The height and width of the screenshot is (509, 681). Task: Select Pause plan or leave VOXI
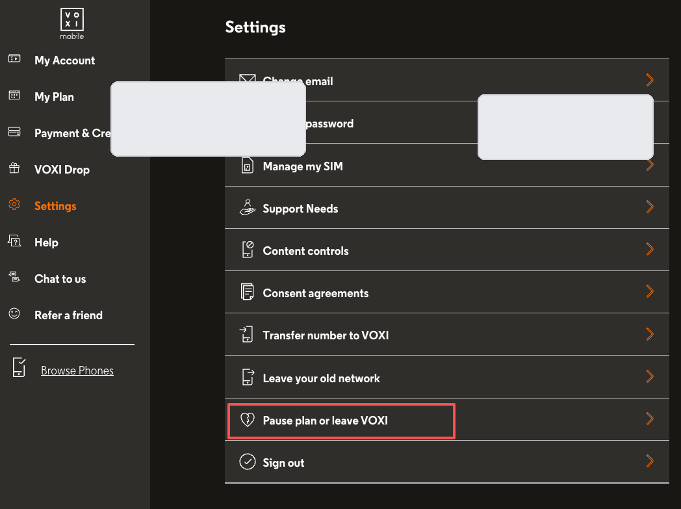point(447,419)
